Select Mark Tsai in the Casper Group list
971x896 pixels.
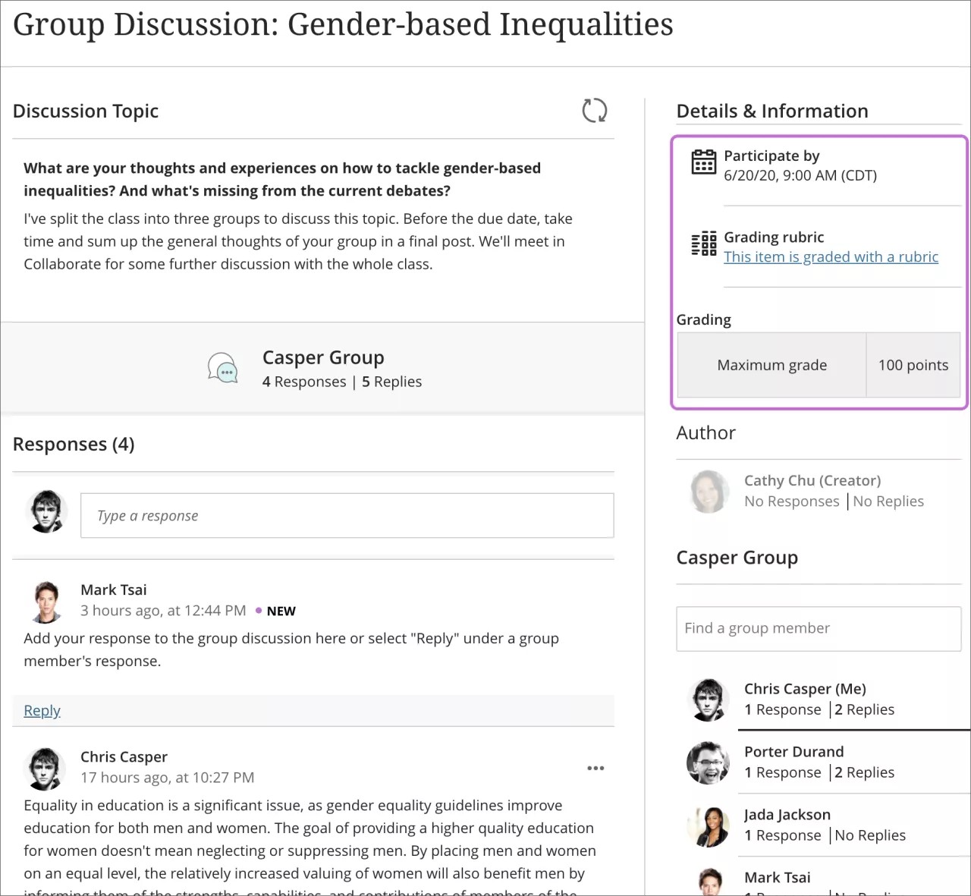click(777, 877)
